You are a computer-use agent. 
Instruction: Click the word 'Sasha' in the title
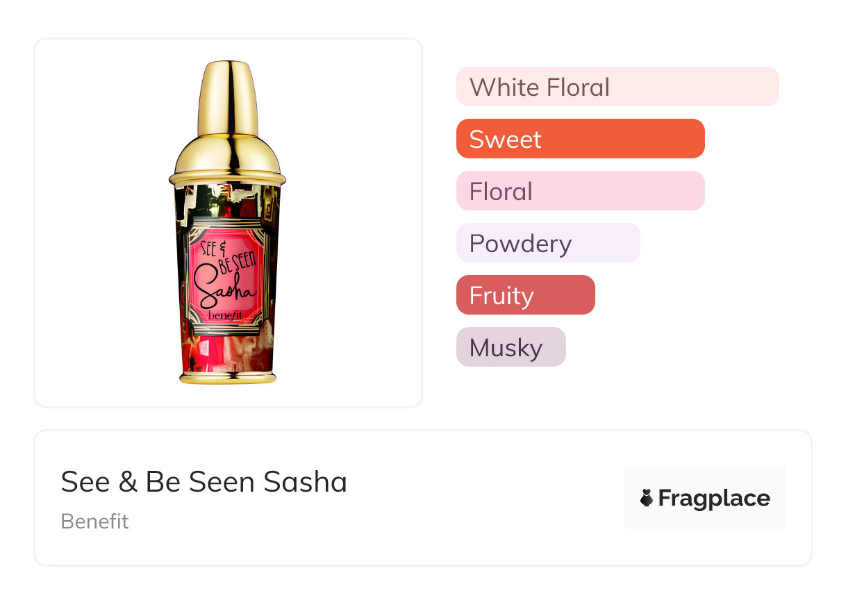point(310,482)
